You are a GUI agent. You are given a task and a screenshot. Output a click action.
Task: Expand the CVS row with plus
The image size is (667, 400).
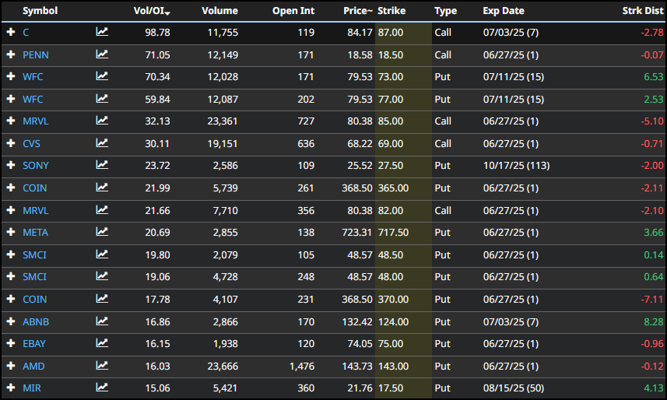click(x=11, y=143)
